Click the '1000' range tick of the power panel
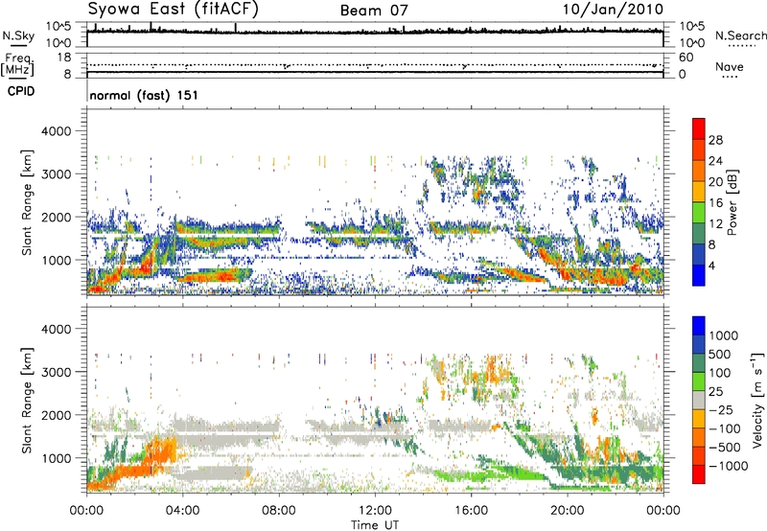 coord(56,260)
